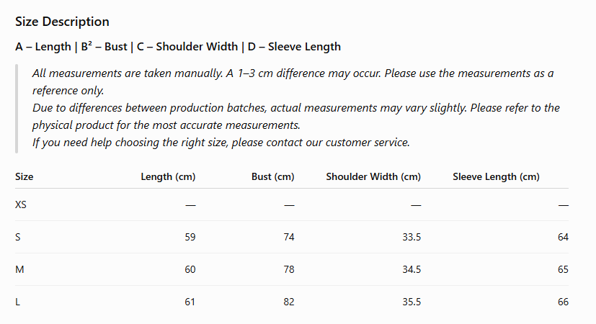Click the bust value 82 for size L
The height and width of the screenshot is (324, 596).
click(289, 302)
